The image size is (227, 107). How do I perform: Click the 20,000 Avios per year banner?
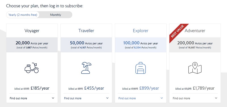pyautogui.click(x=32, y=45)
